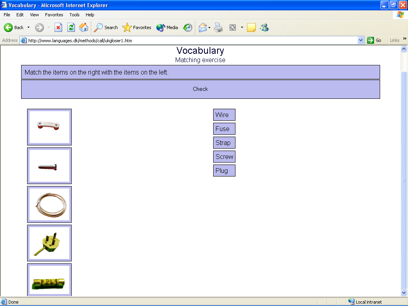The width and height of the screenshot is (408, 306).
Task: Click the Local intranet zone indicator
Action: click(x=365, y=302)
